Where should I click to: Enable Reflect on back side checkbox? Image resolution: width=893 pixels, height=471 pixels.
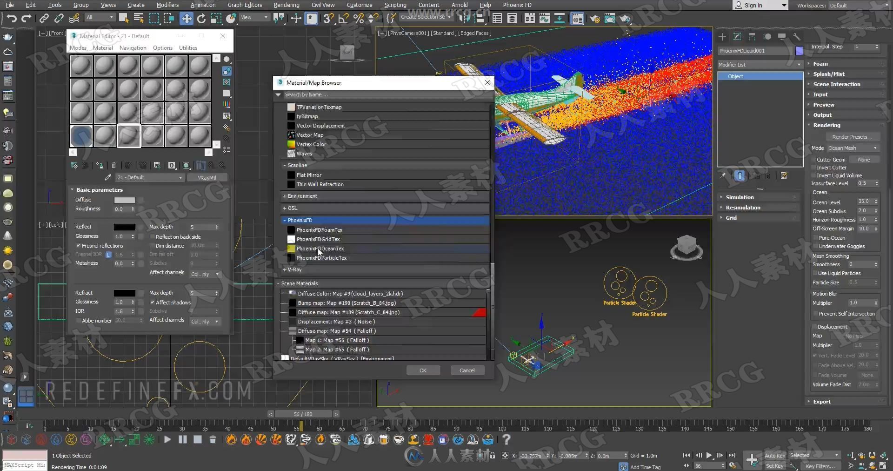(152, 237)
